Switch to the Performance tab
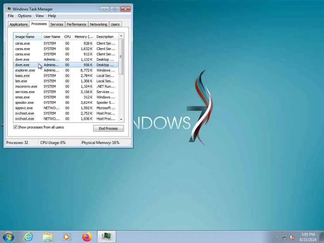Image resolution: width=324 pixels, height=243 pixels. 77,24
